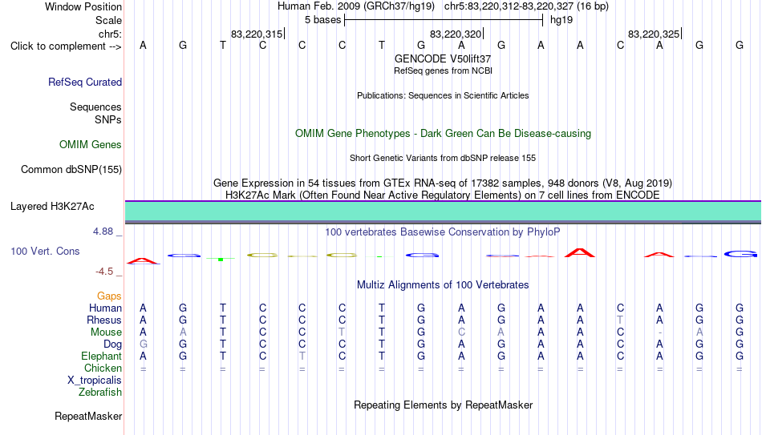Click the gray T in the Elephant row
This screenshot has width=762, height=435.
click(302, 356)
